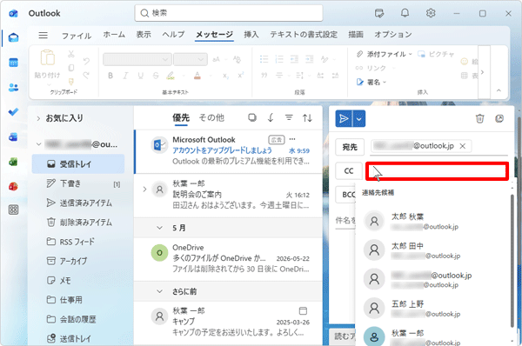Click the Paste (貼り付け) icon
Viewport: 522px width, 346px height.
tap(48, 58)
